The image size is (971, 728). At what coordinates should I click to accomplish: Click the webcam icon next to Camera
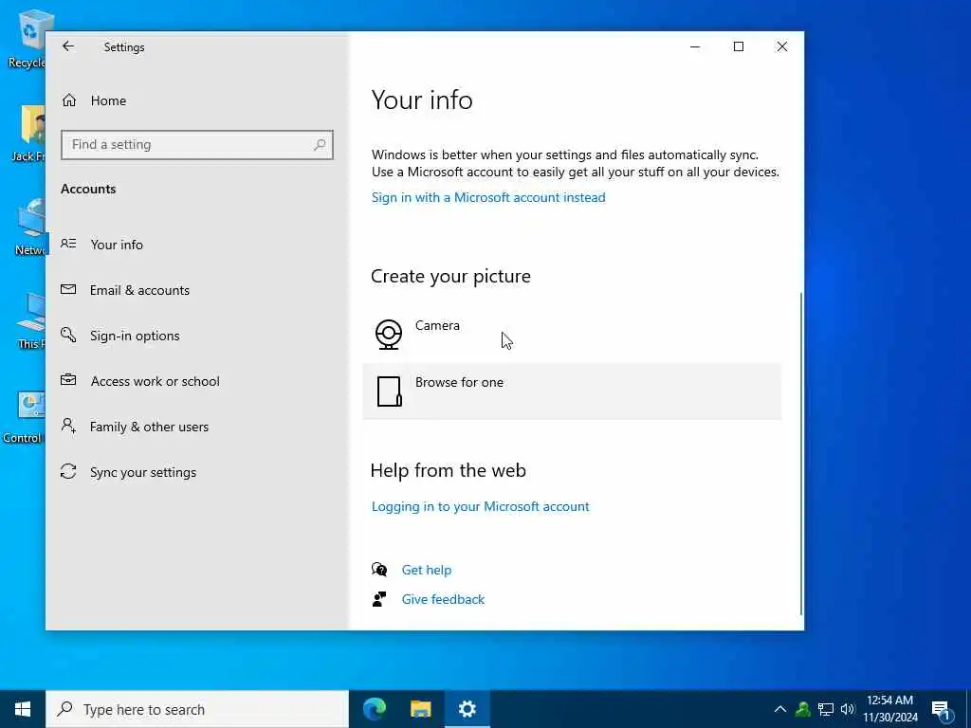pos(389,335)
